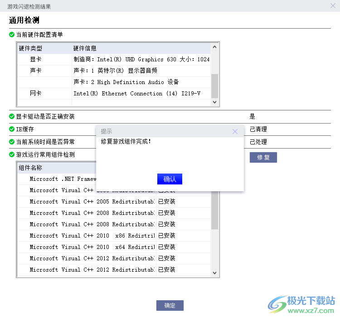This screenshot has height=318, width=340.
Task: Click component list scroll down arrow
Action: click(214, 273)
